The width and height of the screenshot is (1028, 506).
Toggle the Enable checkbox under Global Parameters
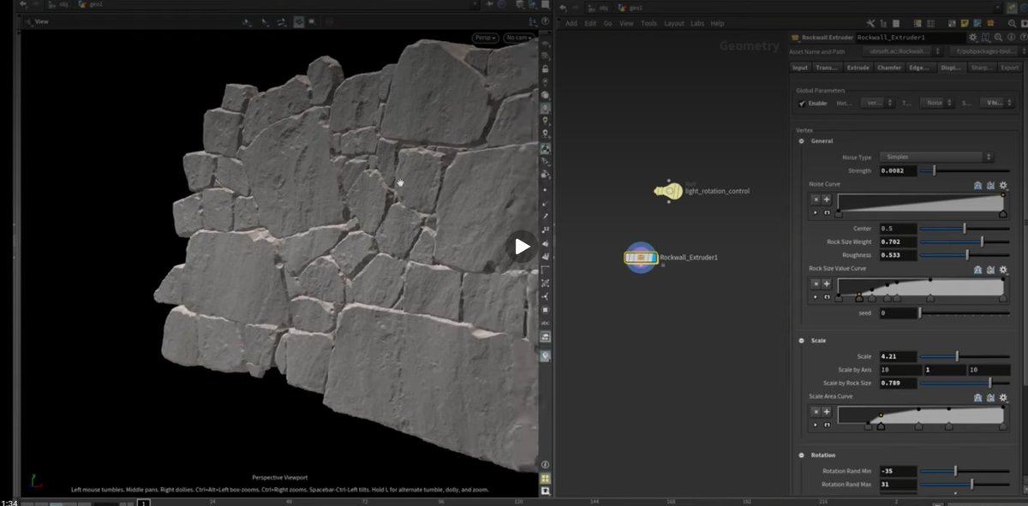coord(803,103)
